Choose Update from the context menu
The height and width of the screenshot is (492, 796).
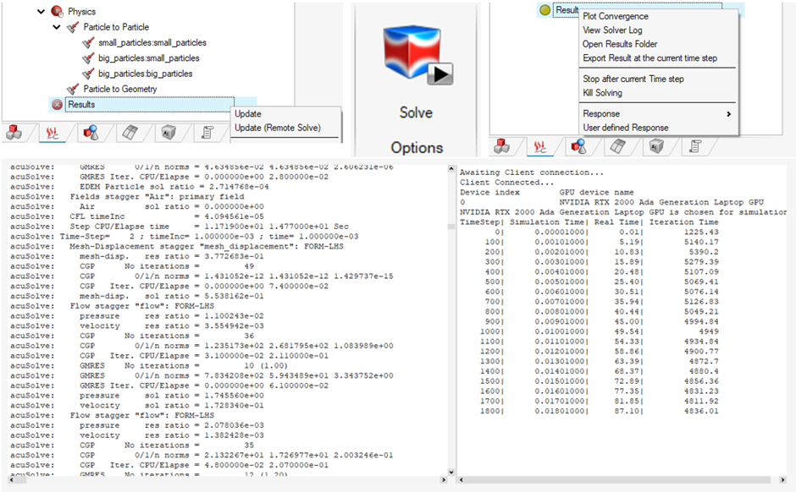248,114
